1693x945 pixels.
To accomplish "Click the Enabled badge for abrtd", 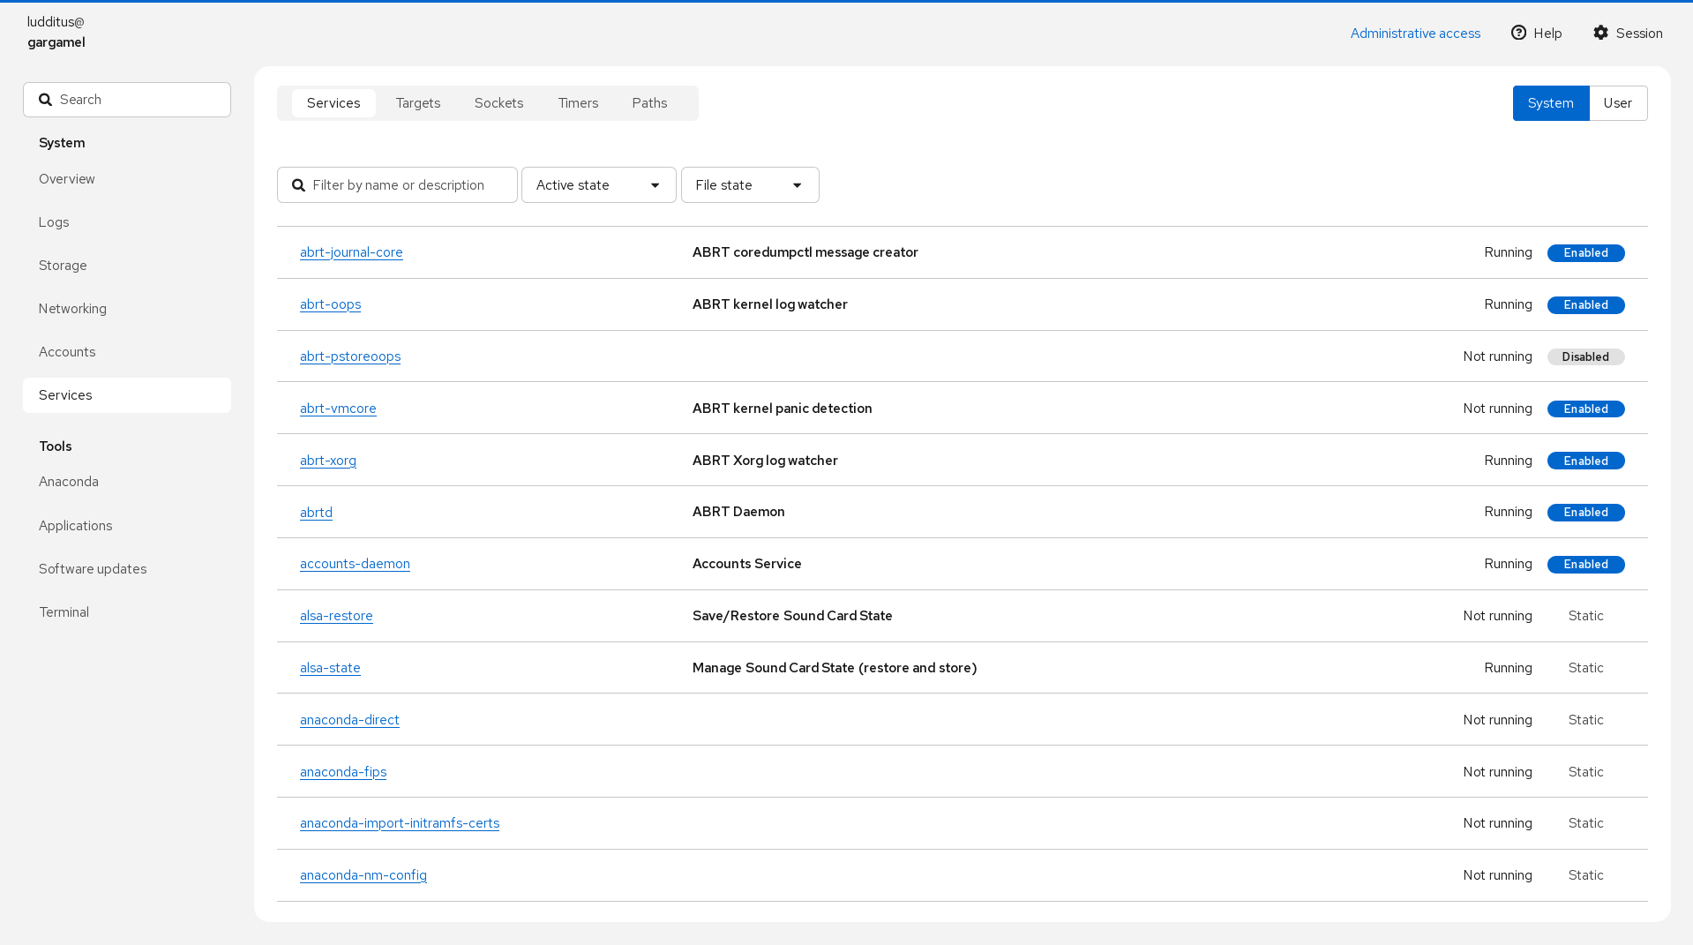I will 1585,513.
